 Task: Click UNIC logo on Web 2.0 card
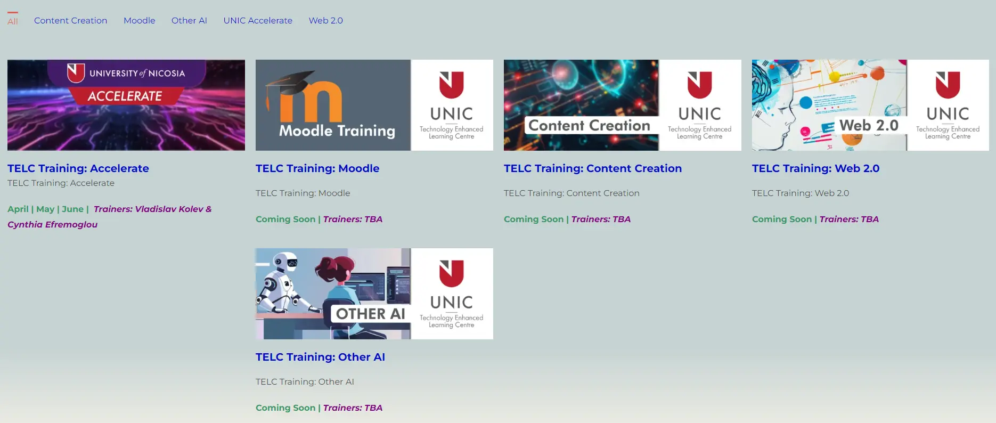coord(948,105)
